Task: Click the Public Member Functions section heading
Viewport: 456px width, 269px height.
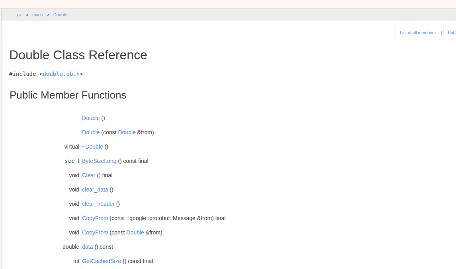Action: (x=68, y=95)
